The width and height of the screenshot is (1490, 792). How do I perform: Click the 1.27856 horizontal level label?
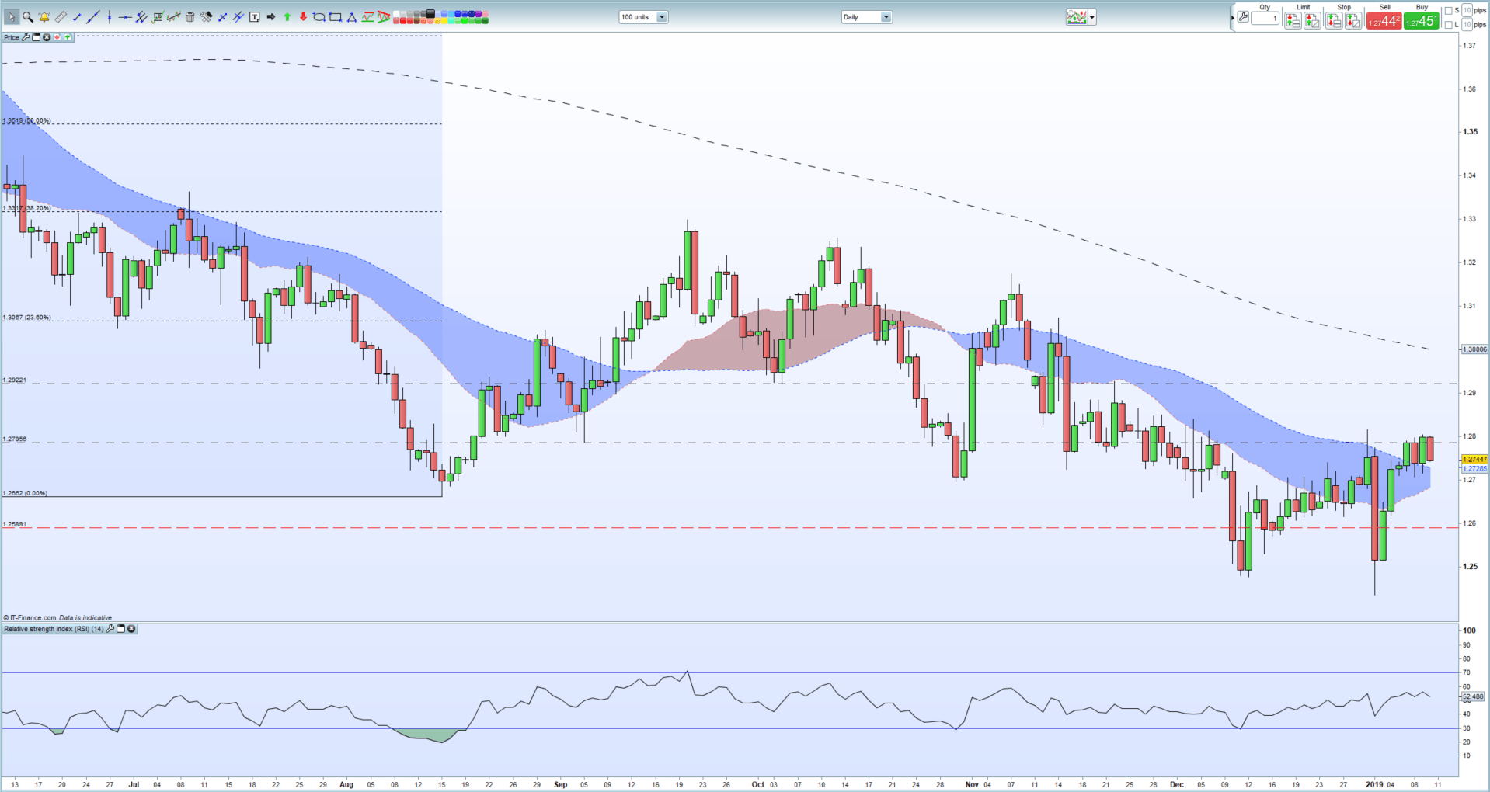coord(15,439)
